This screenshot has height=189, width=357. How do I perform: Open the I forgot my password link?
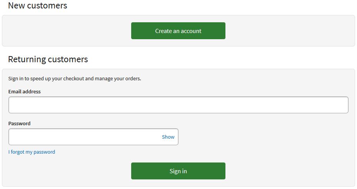coord(32,152)
